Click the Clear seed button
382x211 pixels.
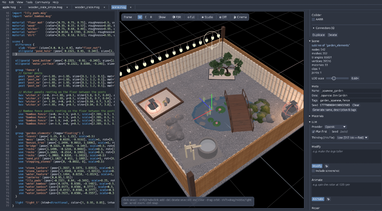pyautogui.click(x=355, y=105)
